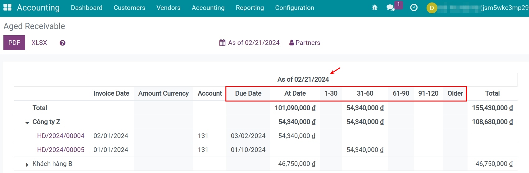This screenshot has width=529, height=173.
Task: Open the As of 02/21/2024 date filter
Action: (x=249, y=43)
